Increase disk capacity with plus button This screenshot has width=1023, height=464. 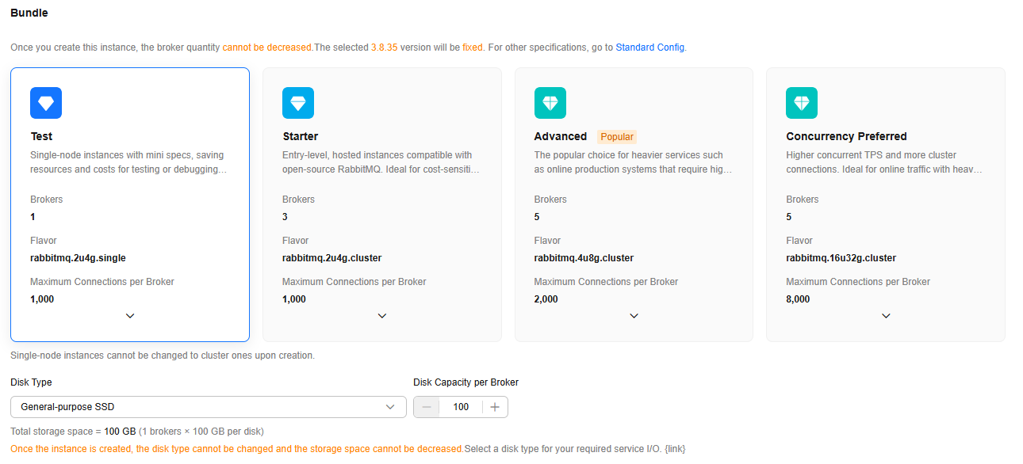tap(495, 407)
